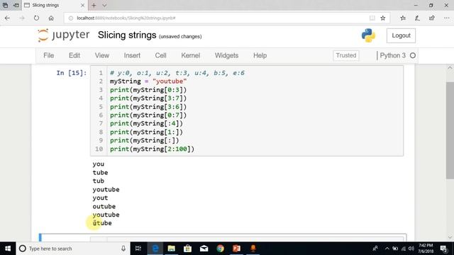The height and width of the screenshot is (255, 454).
Task: Open Task View on the taskbar
Action: pos(138,249)
